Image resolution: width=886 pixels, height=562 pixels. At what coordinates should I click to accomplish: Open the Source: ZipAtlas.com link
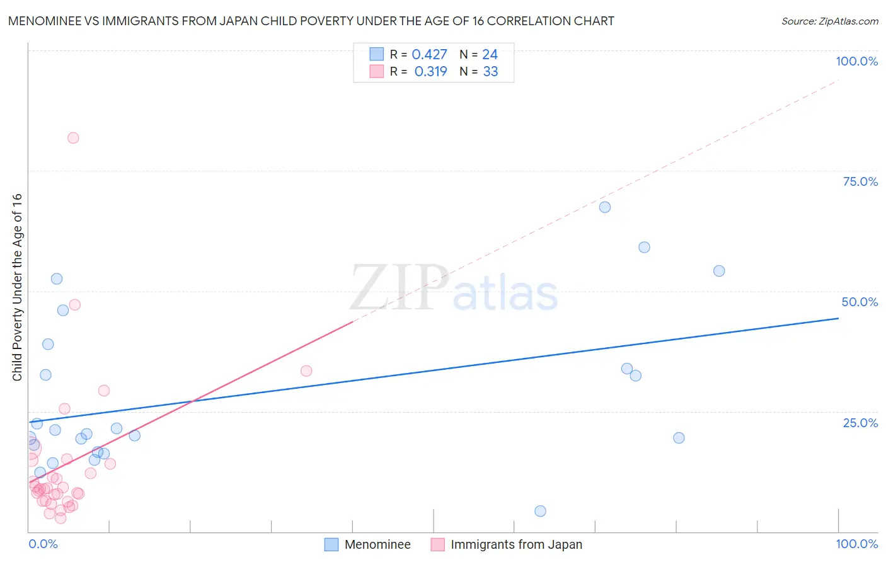830,21
